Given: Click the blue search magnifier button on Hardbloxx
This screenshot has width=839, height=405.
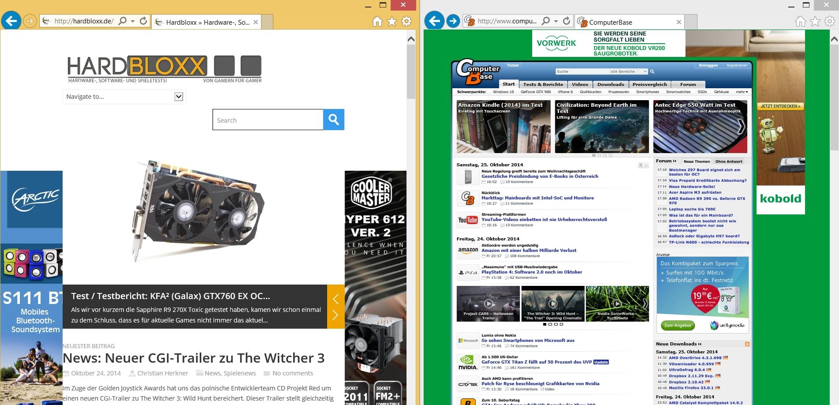Looking at the screenshot, I should pos(333,120).
